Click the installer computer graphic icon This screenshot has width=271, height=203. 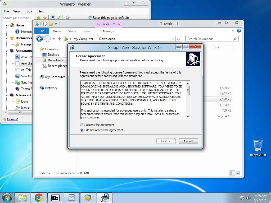point(193,59)
